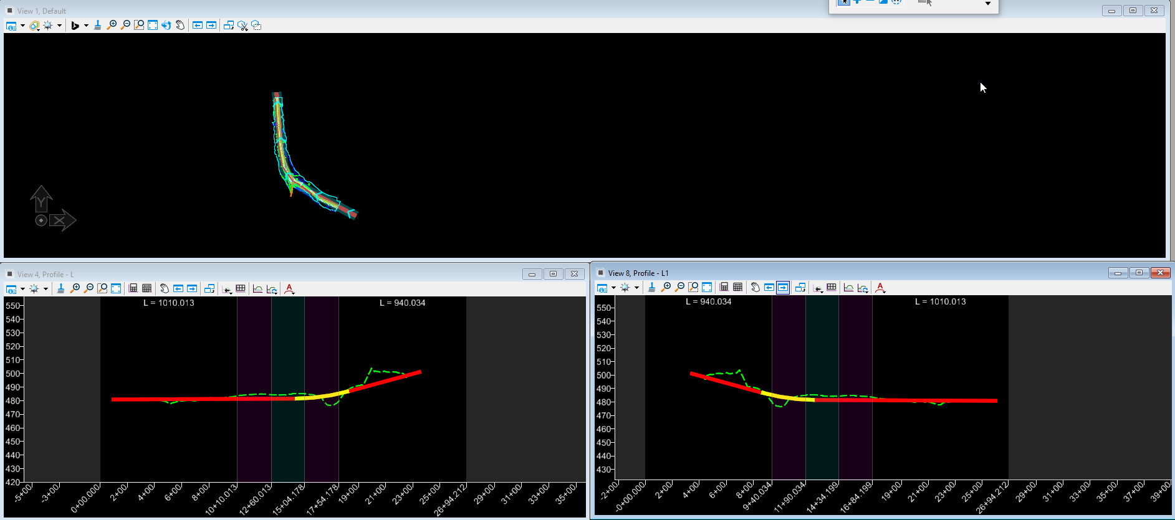
Task: Click View Previous in View 4 Profile
Action: tap(178, 289)
